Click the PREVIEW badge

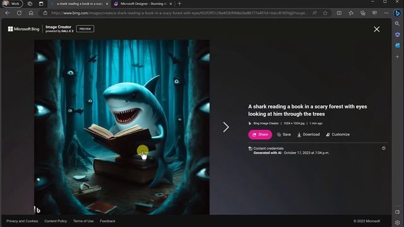(85, 29)
